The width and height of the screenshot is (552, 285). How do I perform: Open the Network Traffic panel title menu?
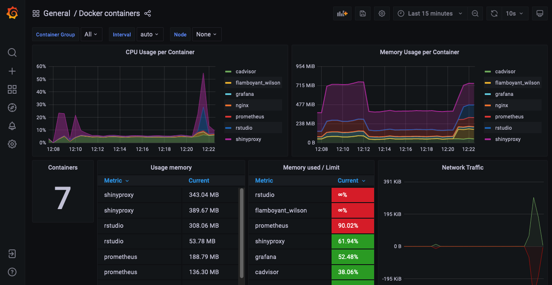click(x=463, y=167)
